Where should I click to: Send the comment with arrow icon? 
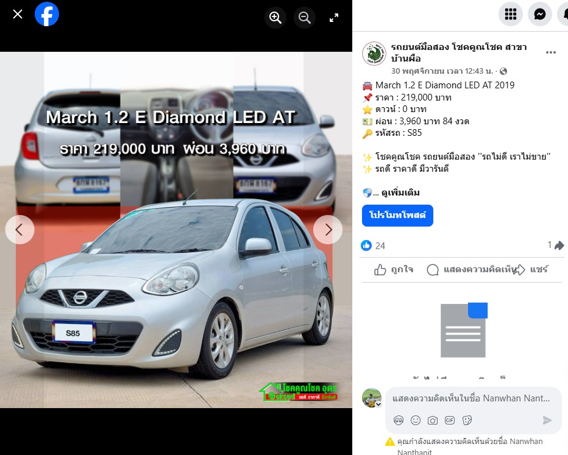click(547, 420)
